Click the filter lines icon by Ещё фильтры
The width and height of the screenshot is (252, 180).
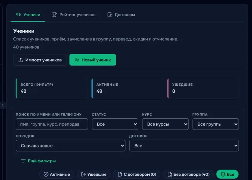[x=23, y=161]
